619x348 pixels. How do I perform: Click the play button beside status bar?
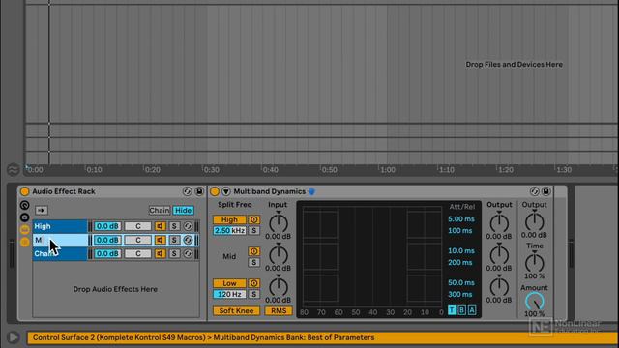point(13,337)
